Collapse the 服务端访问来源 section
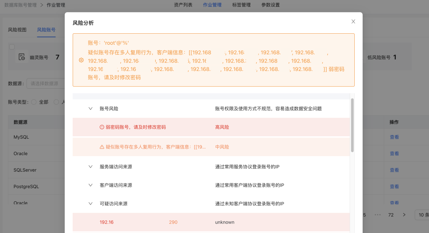Screen dimensions: 429x233 pos(90,167)
